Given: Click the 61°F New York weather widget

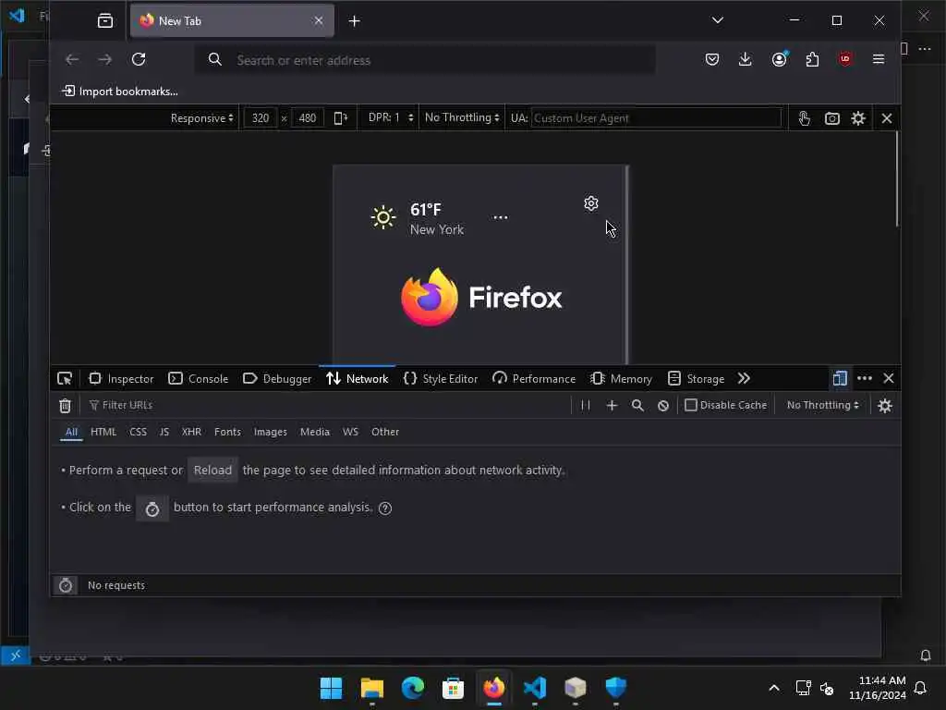Looking at the screenshot, I should point(418,218).
